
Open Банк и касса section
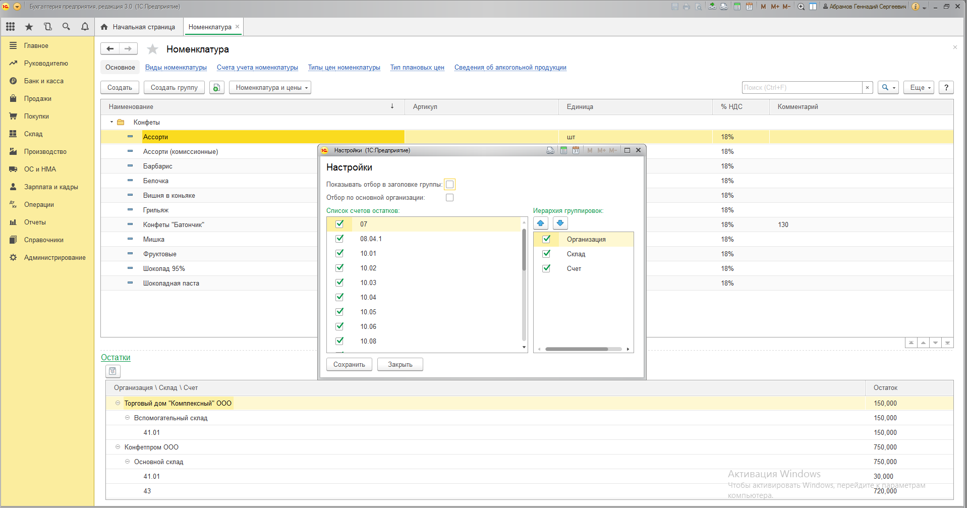pyautogui.click(x=44, y=81)
